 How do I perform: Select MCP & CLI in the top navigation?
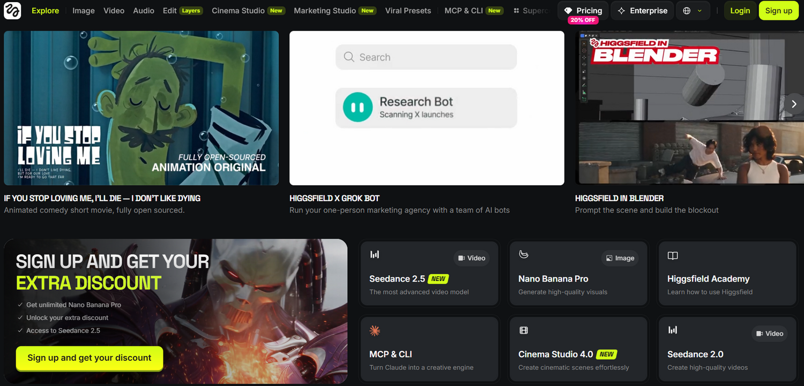click(x=474, y=11)
